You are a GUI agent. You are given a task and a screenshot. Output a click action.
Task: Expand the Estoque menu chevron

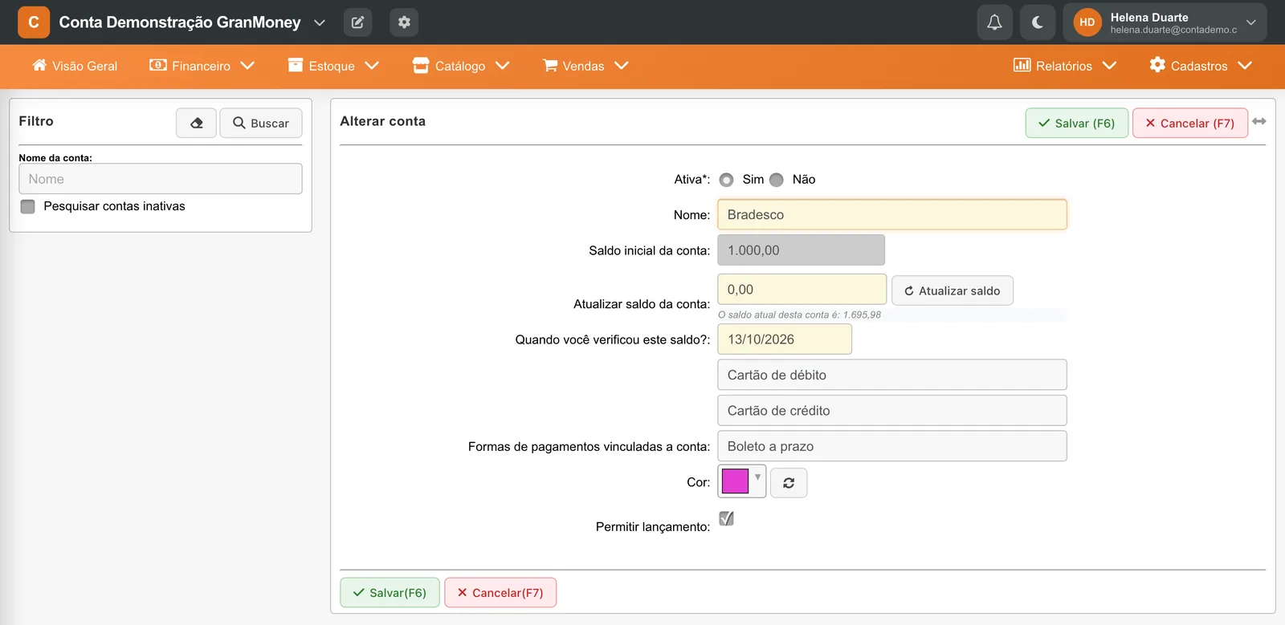point(372,66)
